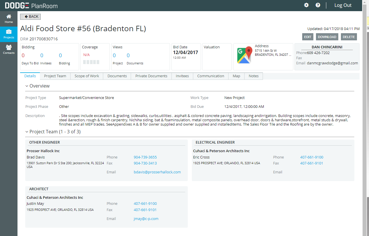Collapse the Project Team section

click(x=26, y=132)
